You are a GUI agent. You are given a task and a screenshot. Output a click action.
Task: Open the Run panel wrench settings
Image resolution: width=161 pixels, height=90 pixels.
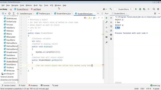106,22
